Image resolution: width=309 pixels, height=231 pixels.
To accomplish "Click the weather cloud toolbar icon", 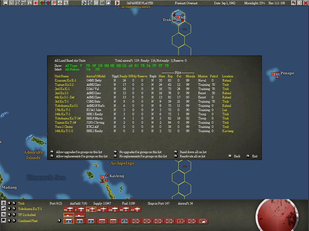I will (108, 3).
